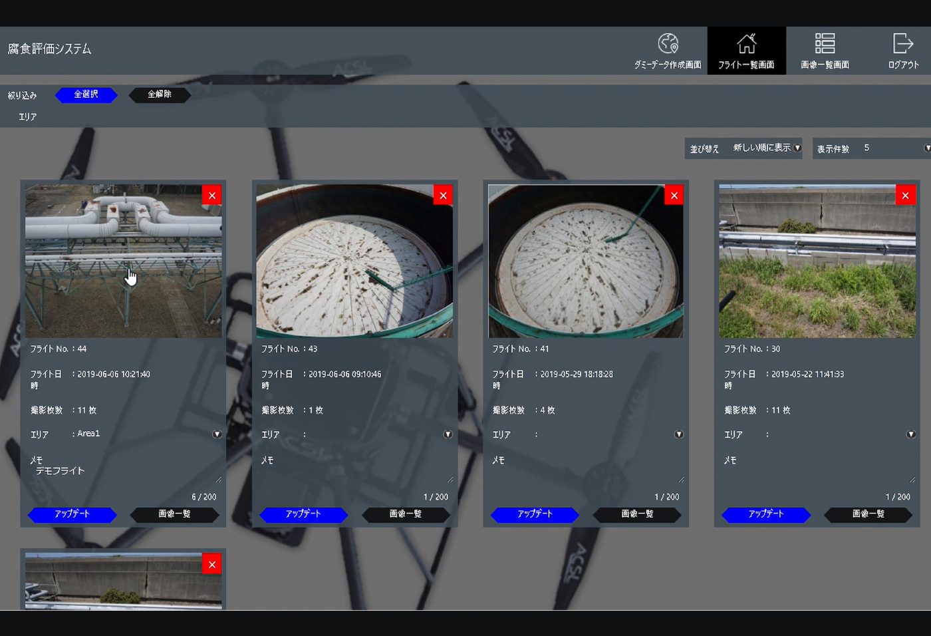Click the flight date 2019-06-06 10:21:40
Image resolution: width=931 pixels, height=636 pixels.
click(114, 374)
